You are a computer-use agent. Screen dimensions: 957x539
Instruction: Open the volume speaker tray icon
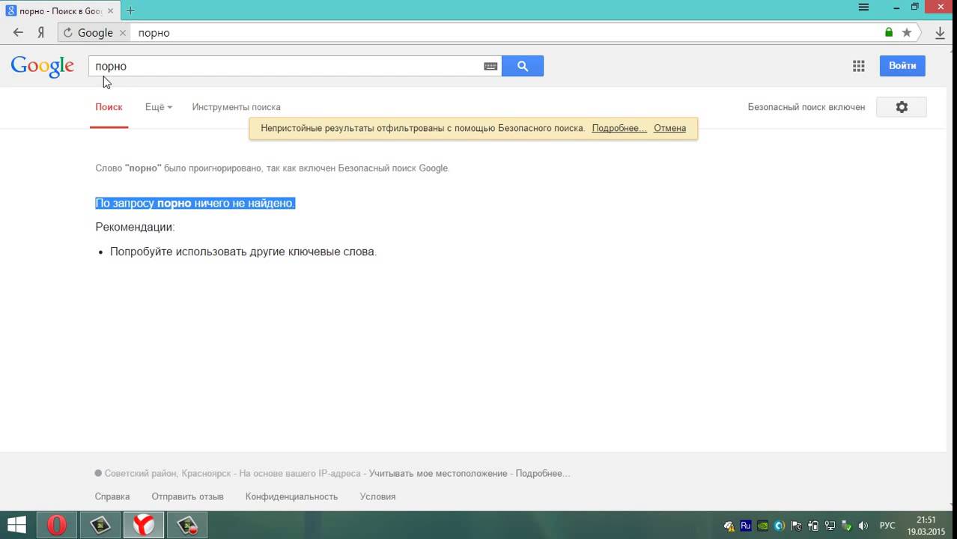pyautogui.click(x=863, y=526)
